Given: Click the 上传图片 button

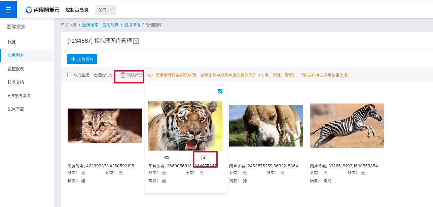Looking at the screenshot, I should (x=82, y=59).
